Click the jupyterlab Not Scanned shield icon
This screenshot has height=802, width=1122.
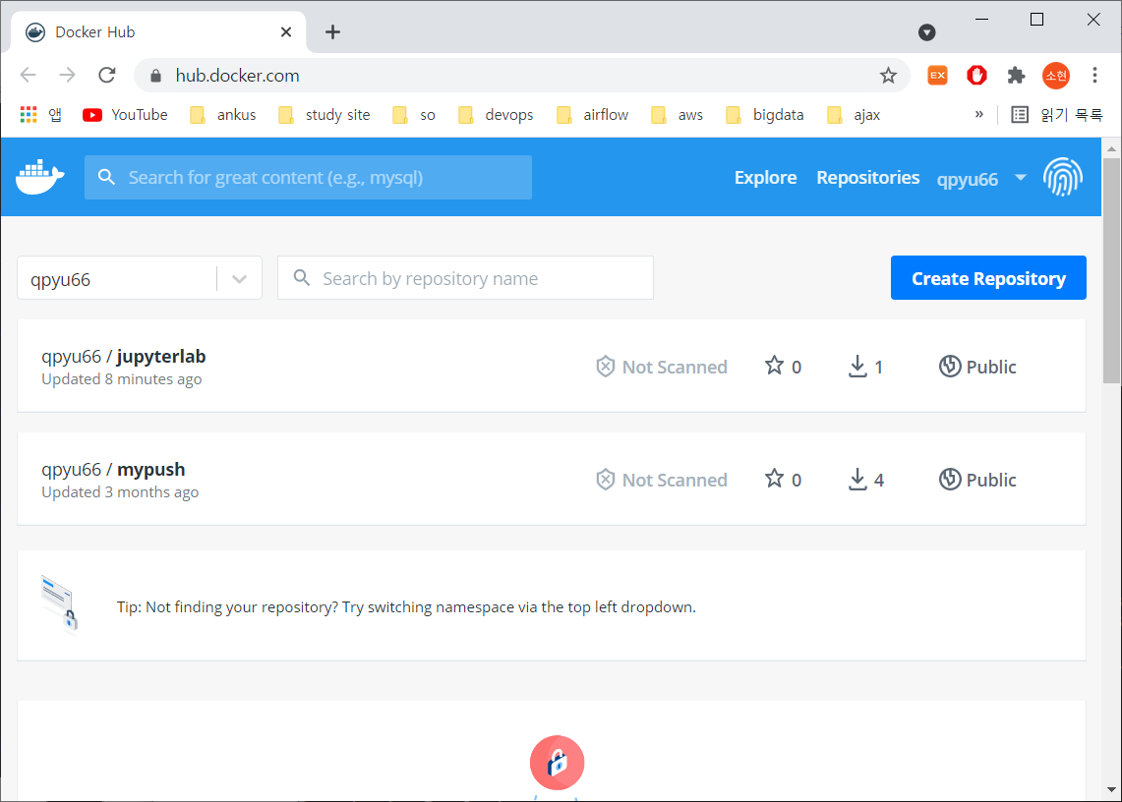tap(606, 367)
